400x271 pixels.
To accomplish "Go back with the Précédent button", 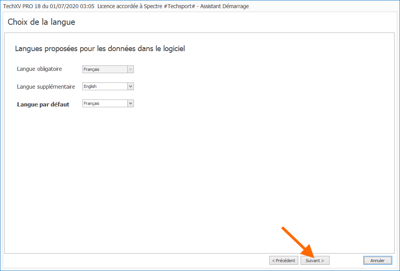I will click(284, 261).
